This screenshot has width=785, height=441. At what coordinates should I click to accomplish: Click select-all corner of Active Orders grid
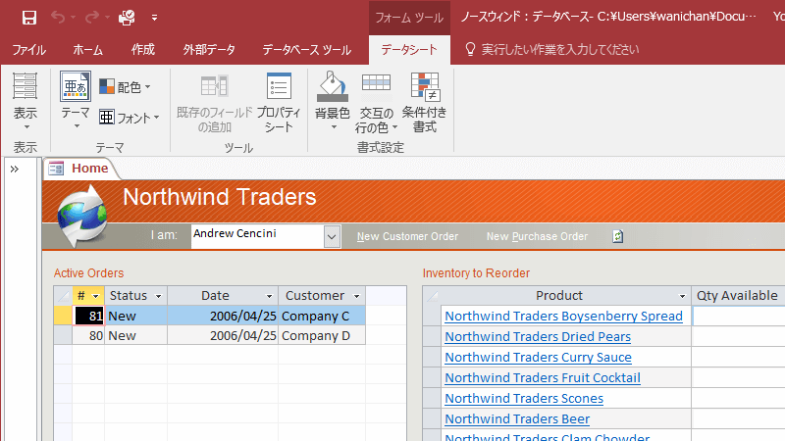click(63, 296)
